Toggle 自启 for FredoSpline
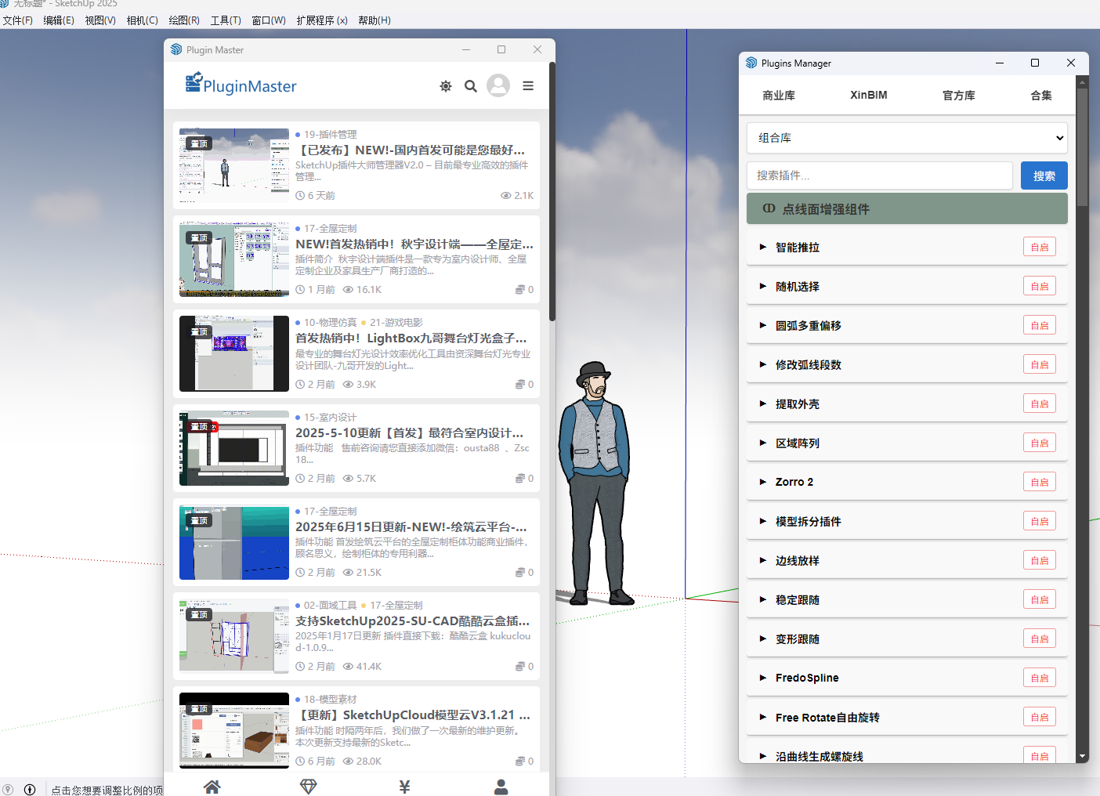 1039,678
